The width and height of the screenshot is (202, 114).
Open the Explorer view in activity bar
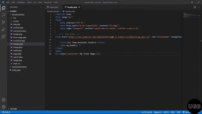tap(3, 8)
